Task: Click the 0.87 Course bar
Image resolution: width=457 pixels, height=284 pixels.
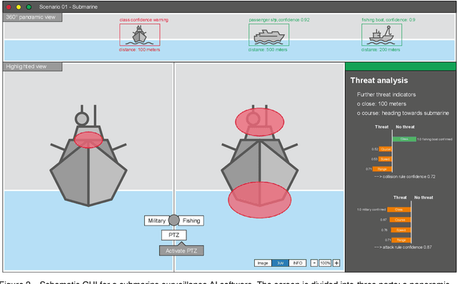Action: tap(400, 220)
